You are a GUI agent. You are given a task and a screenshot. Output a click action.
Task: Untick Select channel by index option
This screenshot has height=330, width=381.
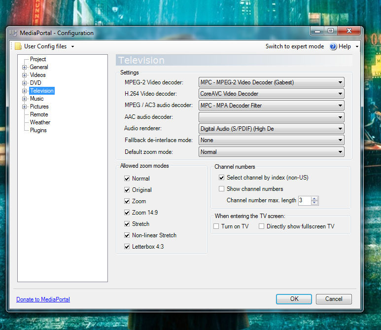coord(221,178)
